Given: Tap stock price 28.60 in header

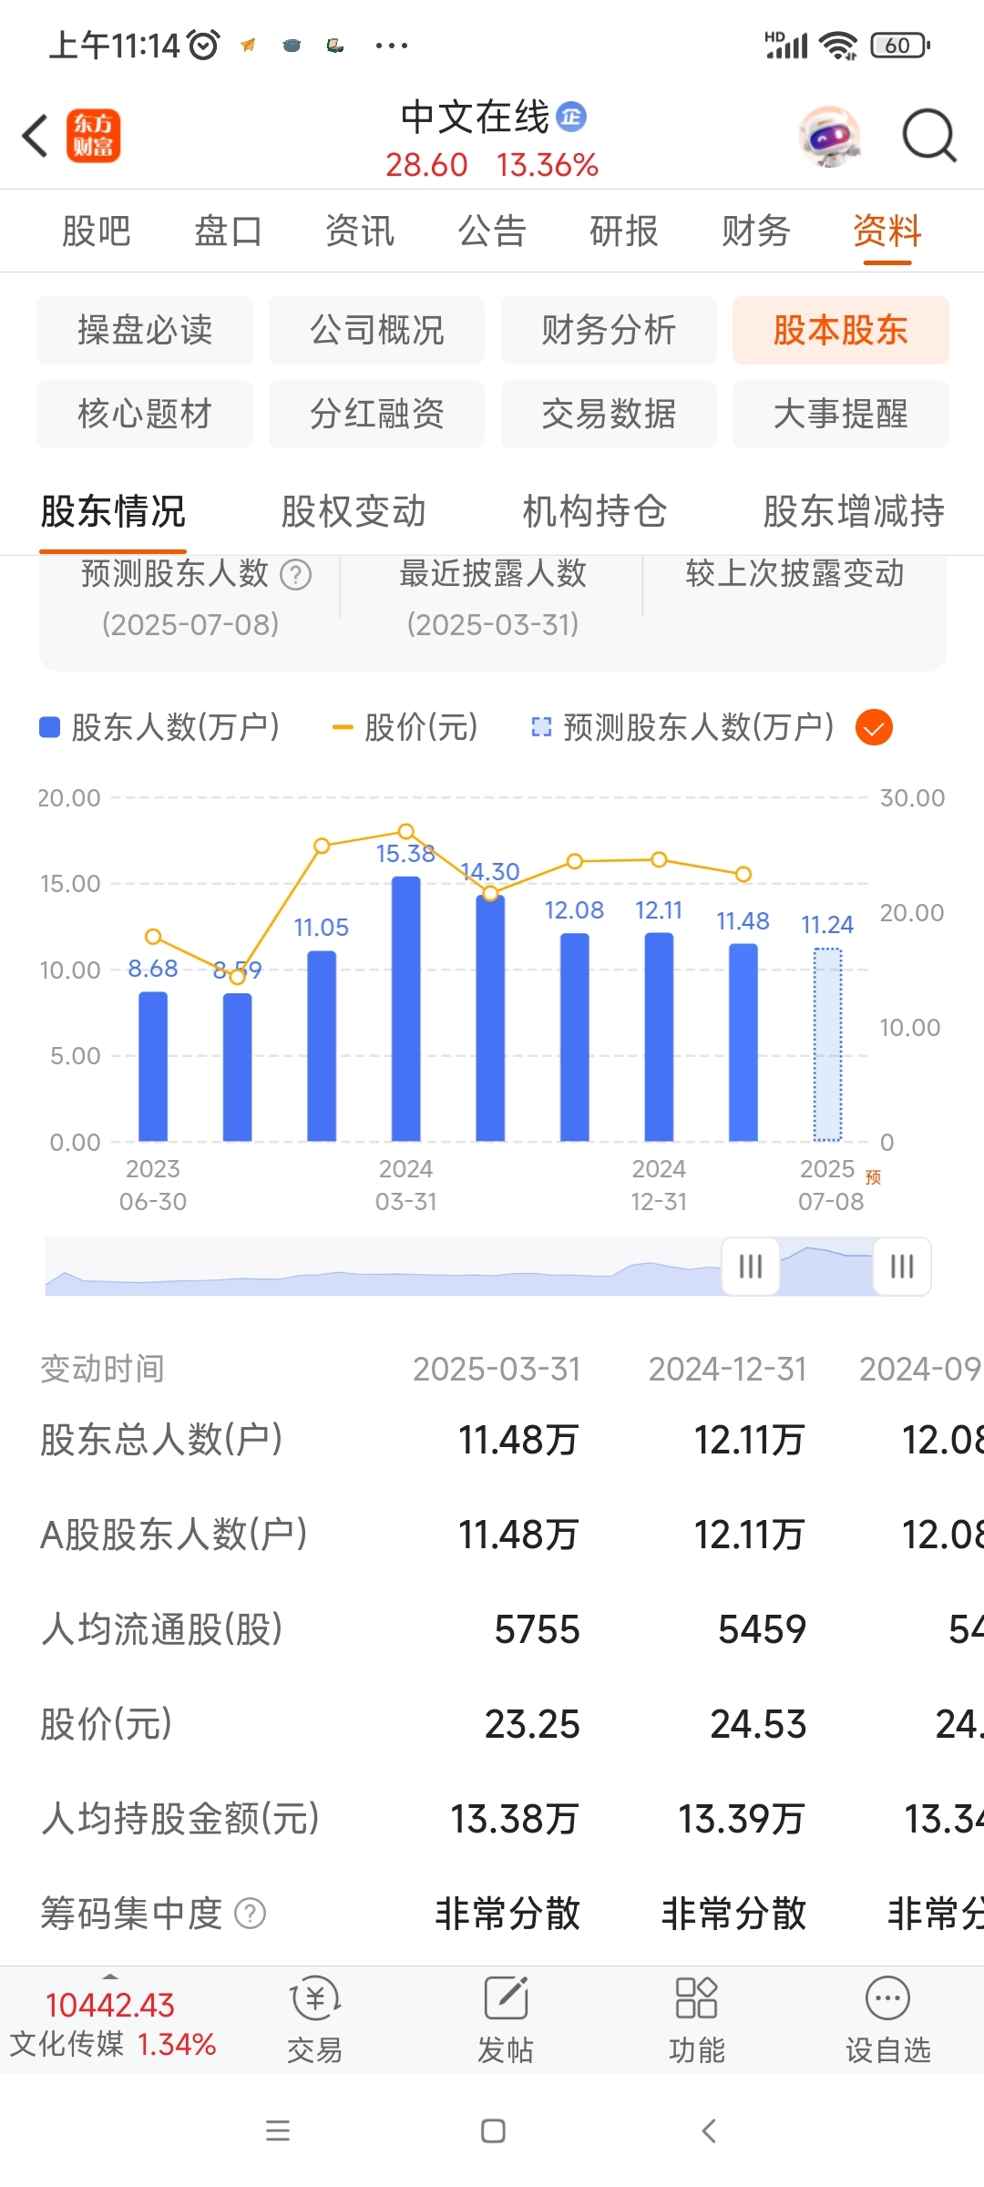Looking at the screenshot, I should pos(426,165).
